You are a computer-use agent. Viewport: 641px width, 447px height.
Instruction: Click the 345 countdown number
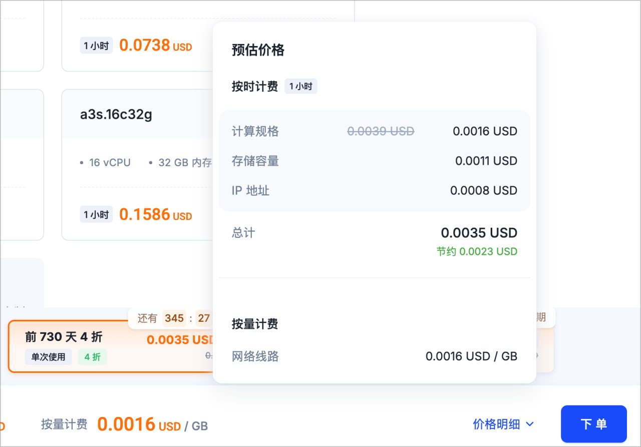pyautogui.click(x=174, y=318)
